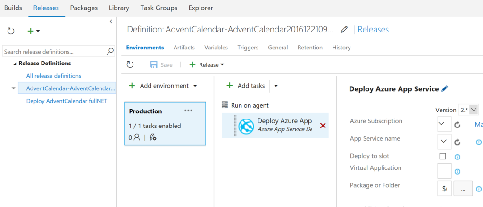
Task: Show info for App Service name
Action: (479, 142)
